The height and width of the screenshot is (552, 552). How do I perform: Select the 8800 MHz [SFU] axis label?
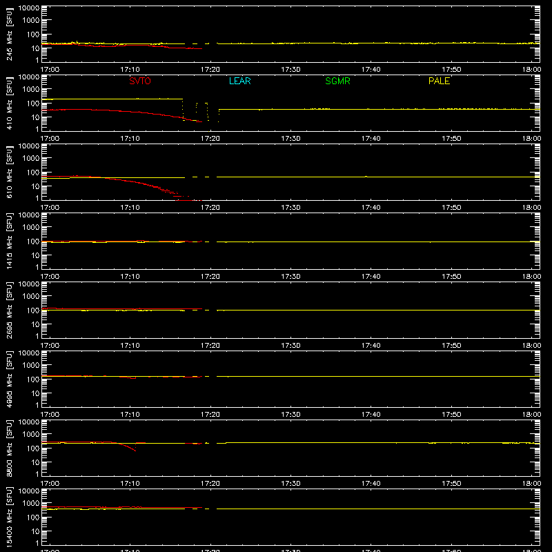click(10, 448)
